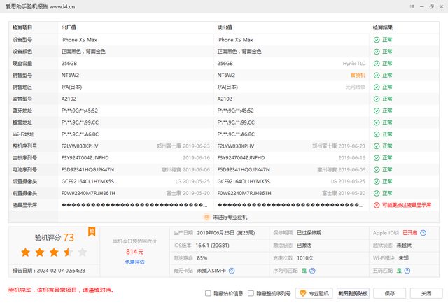Enable the 隐藏估价信息 checkbox
This screenshot has width=448, height=305.
coord(209,293)
